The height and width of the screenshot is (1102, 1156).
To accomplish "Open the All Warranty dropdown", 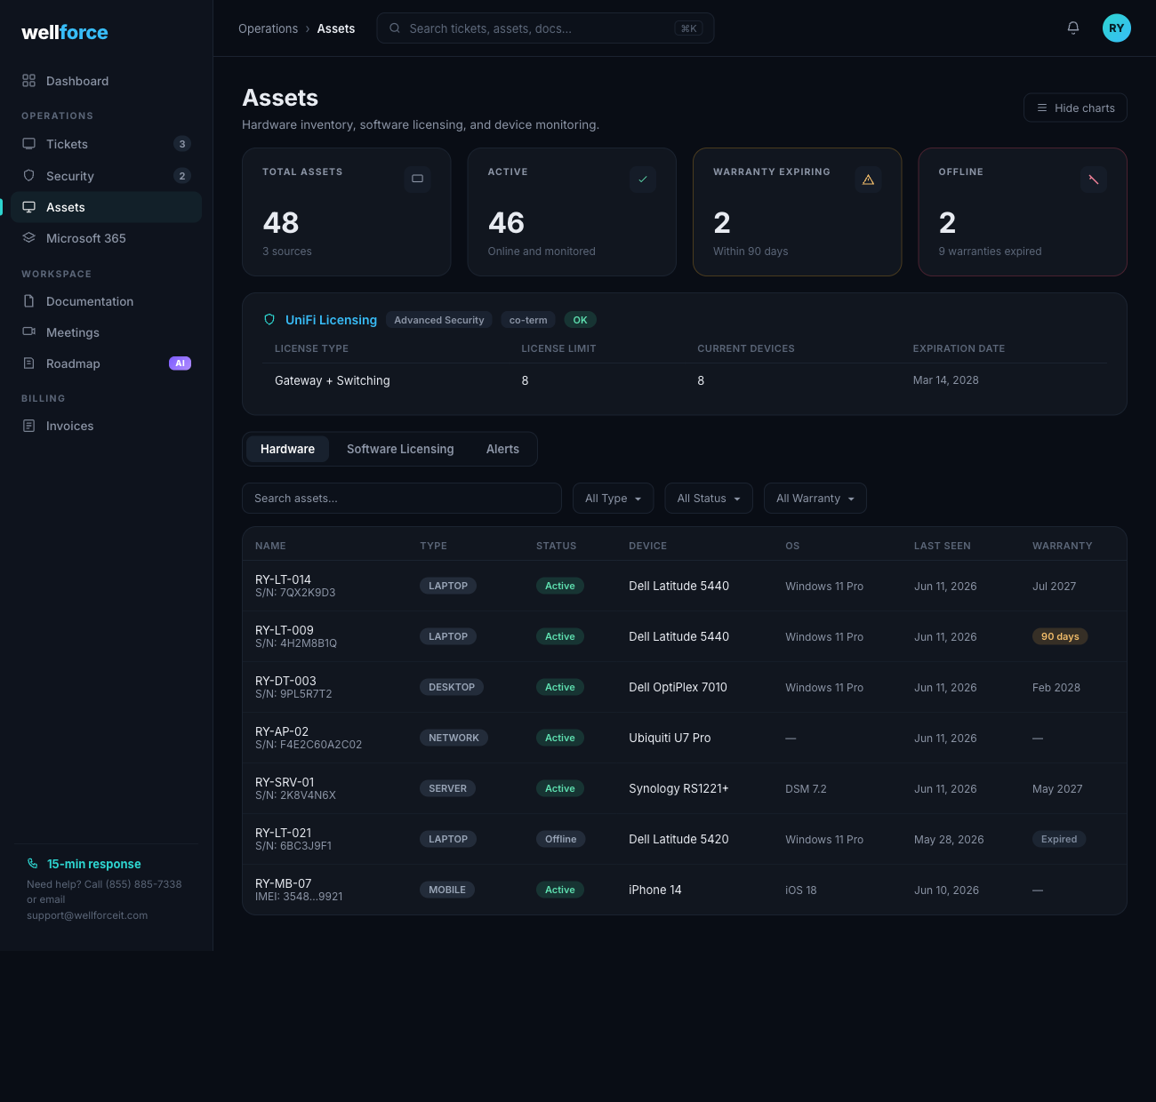I will tap(815, 499).
